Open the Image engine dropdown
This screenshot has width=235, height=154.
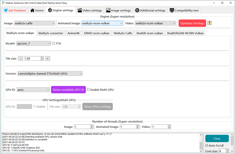click(x=34, y=23)
